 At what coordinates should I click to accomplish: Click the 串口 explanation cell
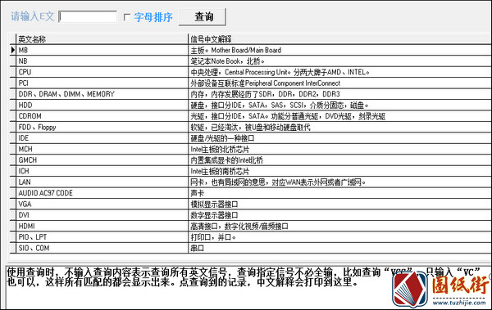coord(339,248)
